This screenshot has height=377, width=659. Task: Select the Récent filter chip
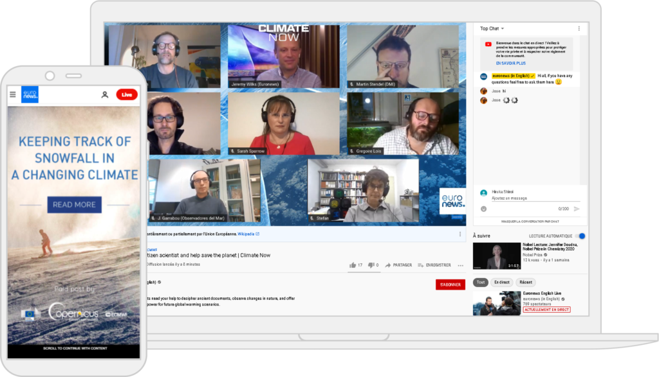525,283
